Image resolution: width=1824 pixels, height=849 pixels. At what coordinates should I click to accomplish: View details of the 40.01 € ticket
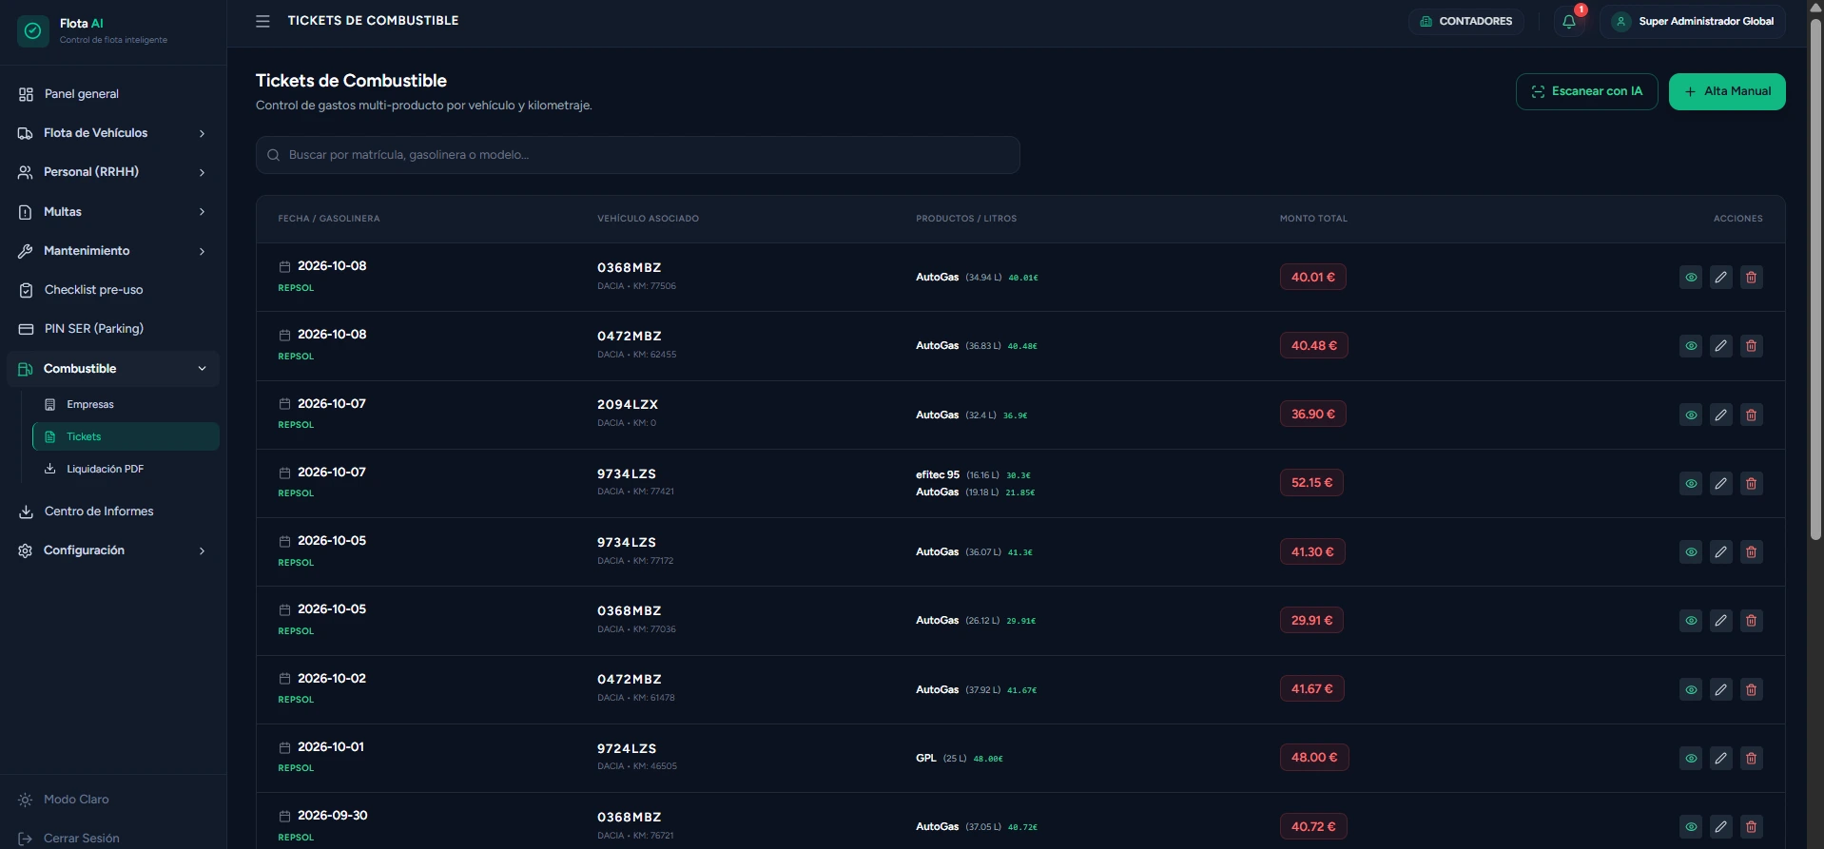(1691, 278)
